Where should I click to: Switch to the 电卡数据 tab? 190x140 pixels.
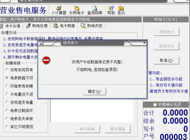coord(64,26)
